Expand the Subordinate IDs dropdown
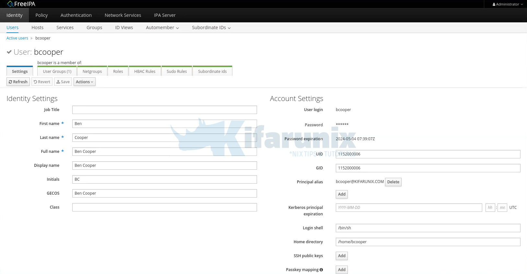This screenshot has height=274, width=527. [211, 28]
